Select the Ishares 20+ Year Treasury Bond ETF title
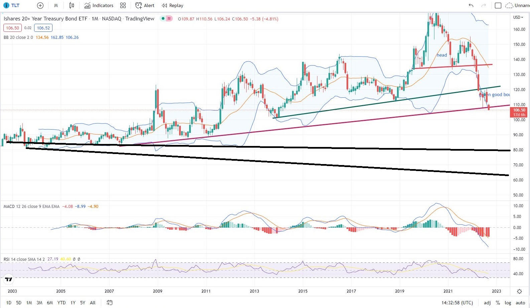 tap(45, 19)
